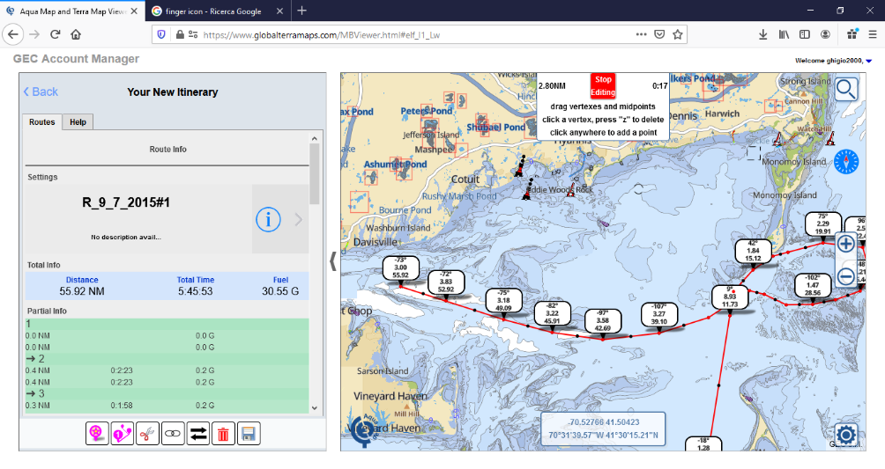Screen dimensions: 885x469
Task: Select the waypoint label 1.84 / 15.12
Action: point(753,251)
